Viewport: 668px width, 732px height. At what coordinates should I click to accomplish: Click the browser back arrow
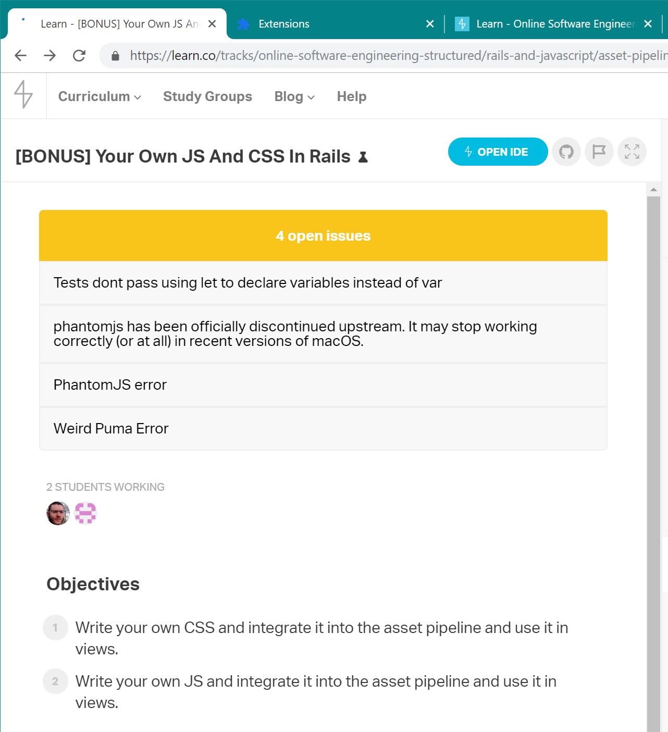click(20, 55)
